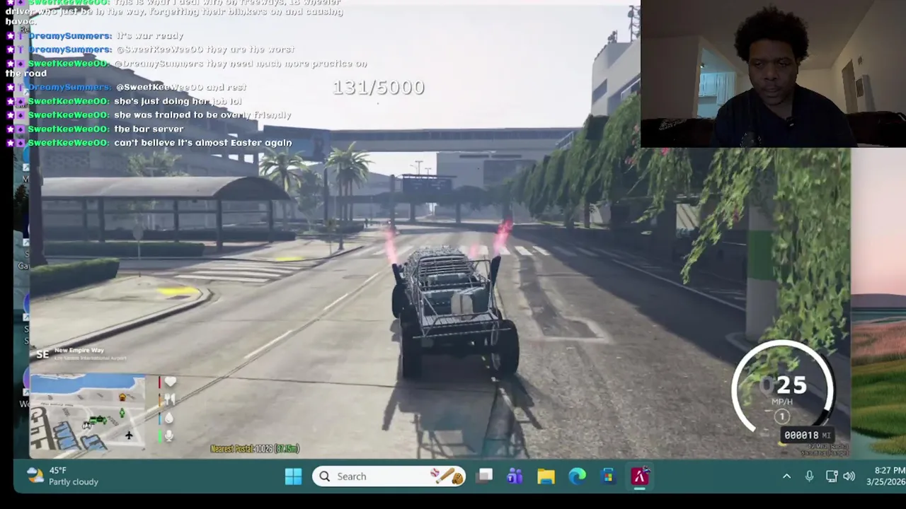Click the microphone voice icon beside the minimap

click(168, 436)
